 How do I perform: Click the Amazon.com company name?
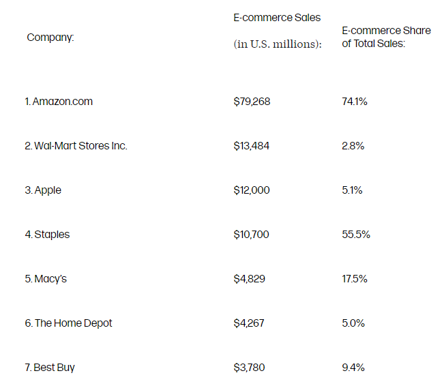59,102
